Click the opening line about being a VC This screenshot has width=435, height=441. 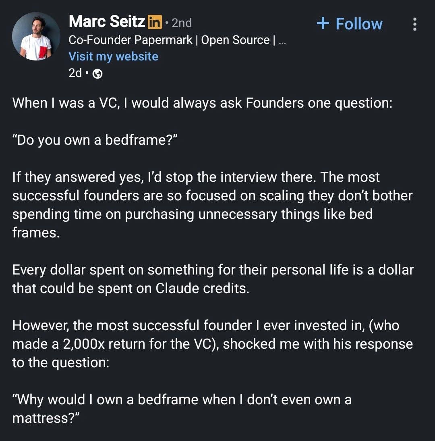point(202,103)
